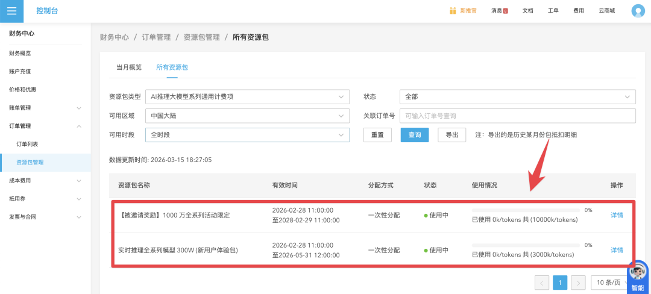
Task: Expand available region dropdown 中国大陆
Action: pos(247,116)
